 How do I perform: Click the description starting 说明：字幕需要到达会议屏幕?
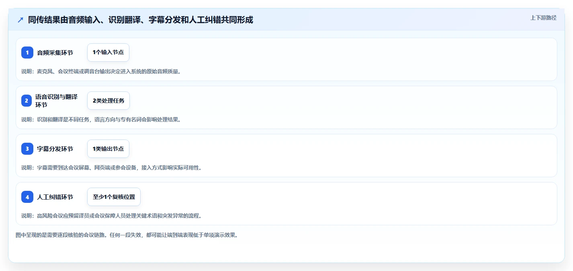pyautogui.click(x=111, y=168)
